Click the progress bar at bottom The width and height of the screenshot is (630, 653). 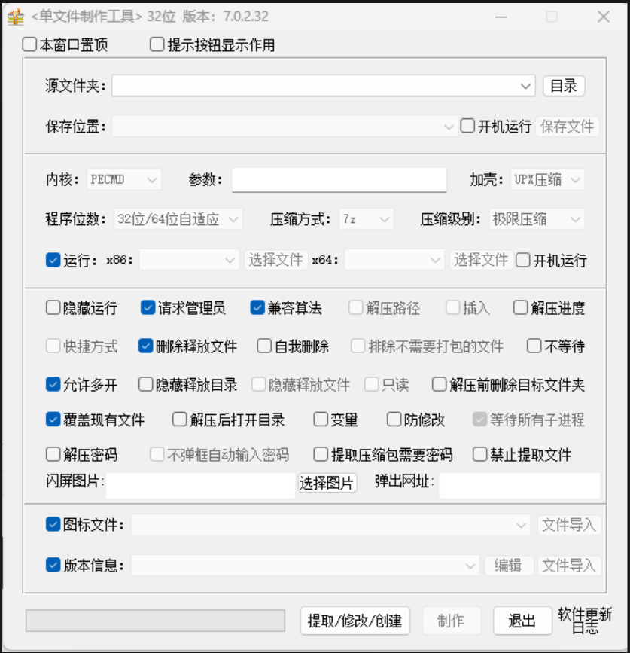point(155,621)
